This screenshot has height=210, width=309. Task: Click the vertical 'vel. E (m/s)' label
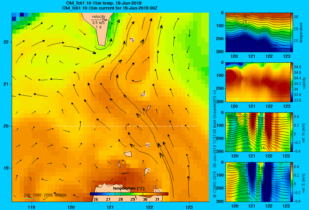pos(303,183)
